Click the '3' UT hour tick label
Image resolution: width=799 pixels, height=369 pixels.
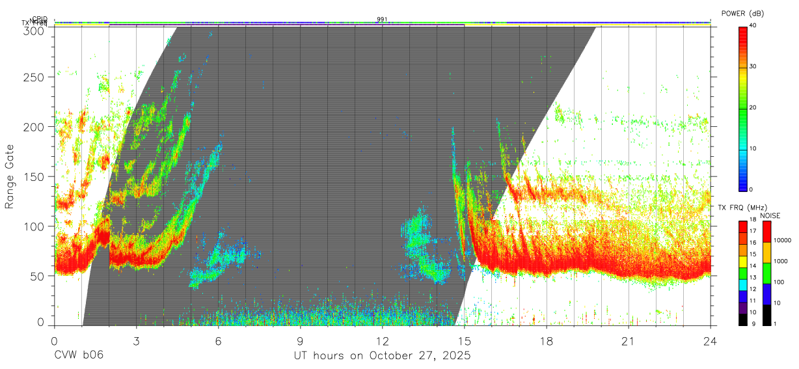136,341
